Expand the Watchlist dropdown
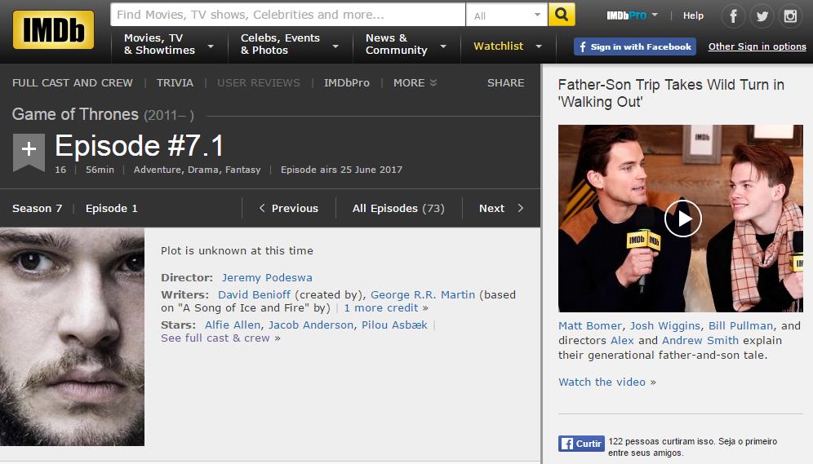The height and width of the screenshot is (464, 813). tap(539, 46)
